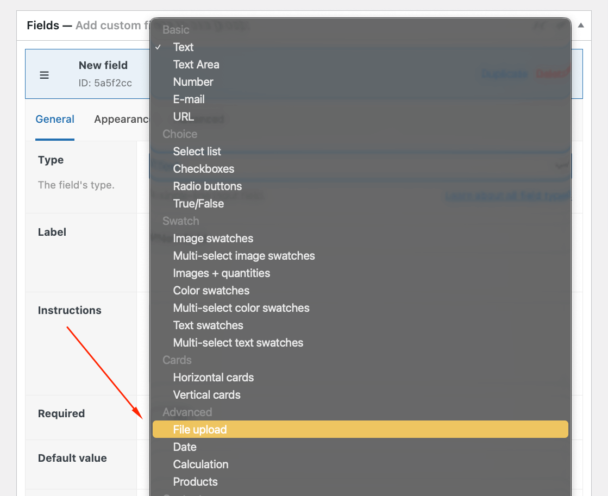Screen dimensions: 608x496
Task: Select the URL field type
Action: [x=183, y=116]
